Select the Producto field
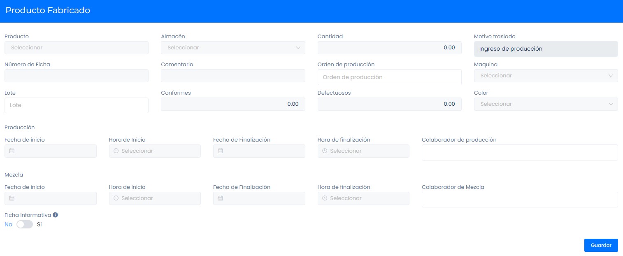Viewport: 623px width, 256px height. (76, 48)
